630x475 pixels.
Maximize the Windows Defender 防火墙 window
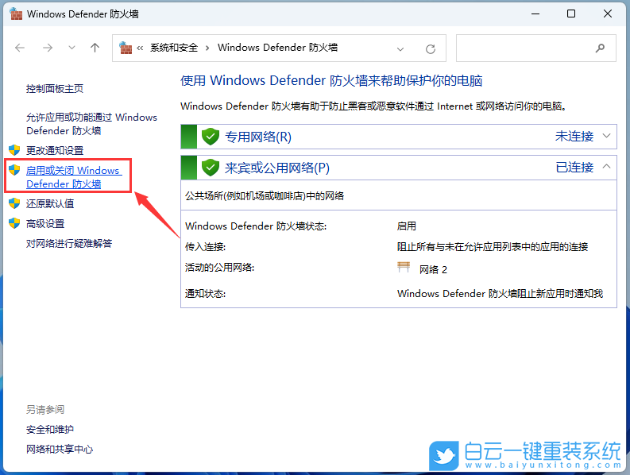click(571, 14)
